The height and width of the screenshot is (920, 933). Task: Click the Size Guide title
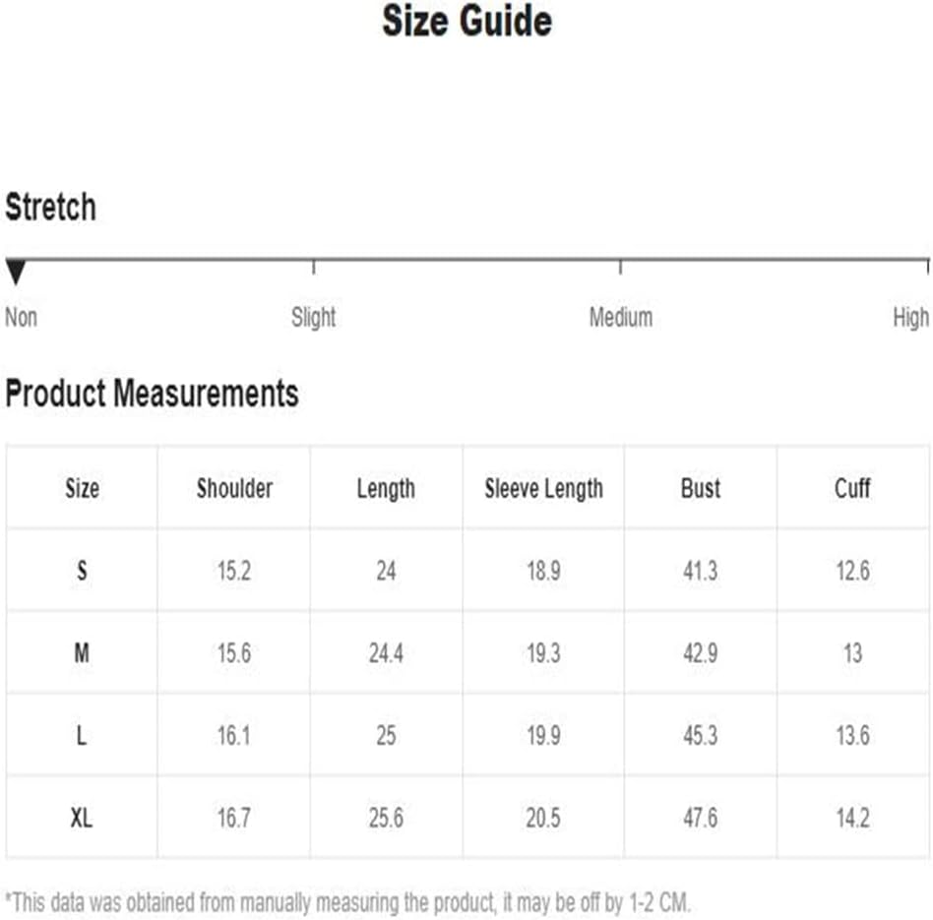(467, 21)
